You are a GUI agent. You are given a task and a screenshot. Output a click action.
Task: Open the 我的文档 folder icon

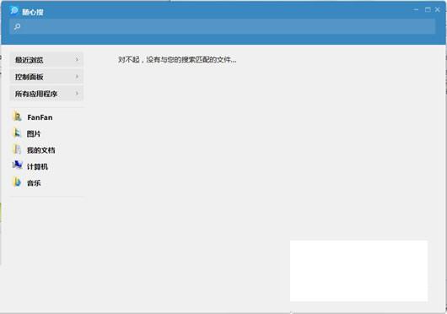tap(18, 149)
